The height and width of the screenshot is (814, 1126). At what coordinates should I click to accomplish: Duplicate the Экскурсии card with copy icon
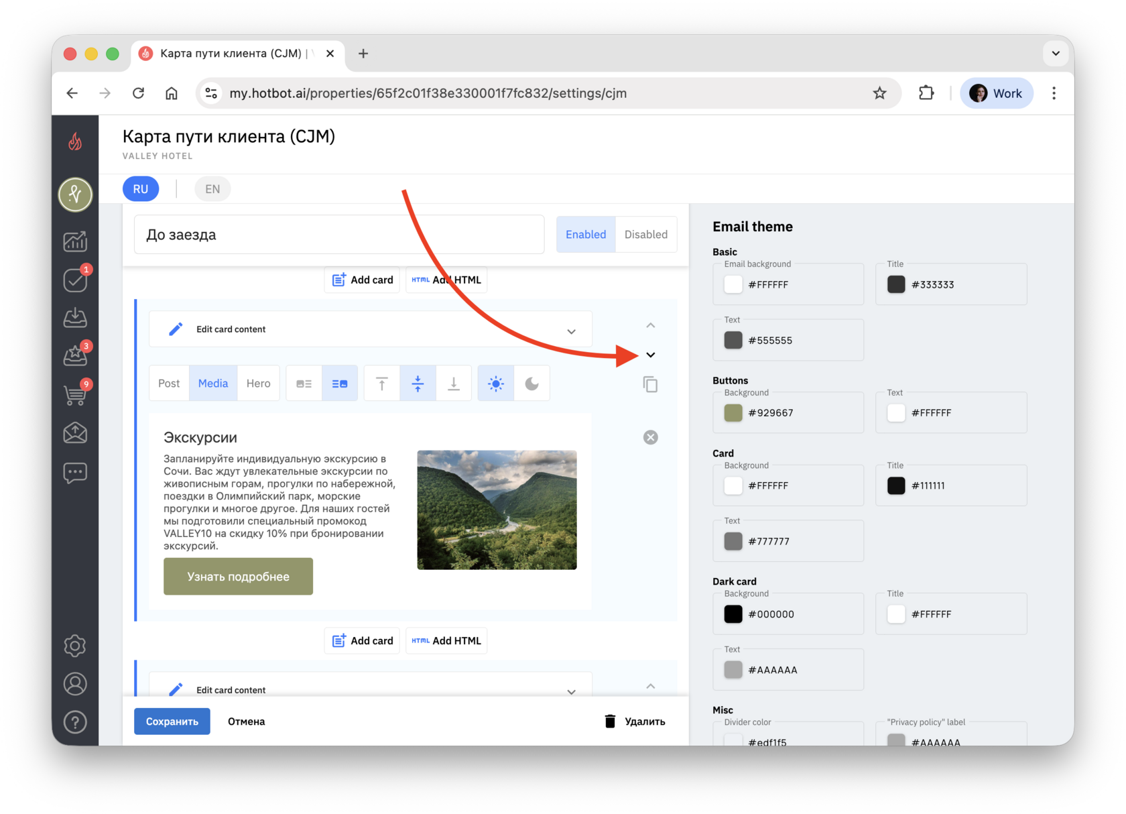click(x=650, y=384)
